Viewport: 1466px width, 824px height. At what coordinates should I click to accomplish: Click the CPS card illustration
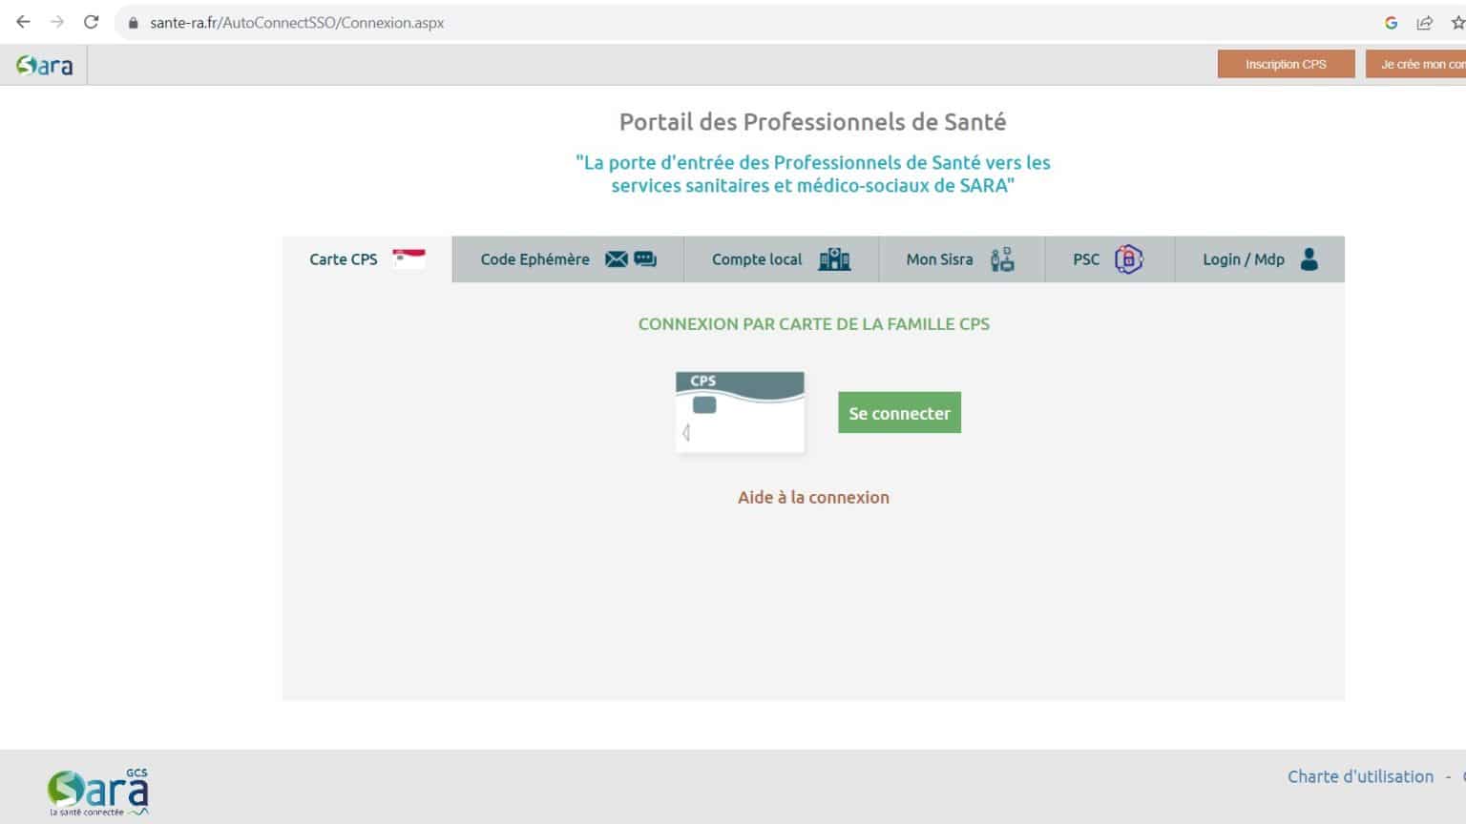740,412
